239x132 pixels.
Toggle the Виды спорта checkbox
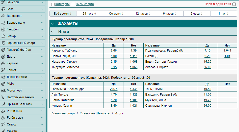[x=73, y=5]
